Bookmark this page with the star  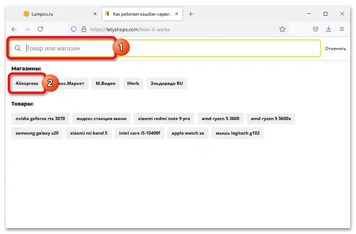pyautogui.click(x=282, y=29)
